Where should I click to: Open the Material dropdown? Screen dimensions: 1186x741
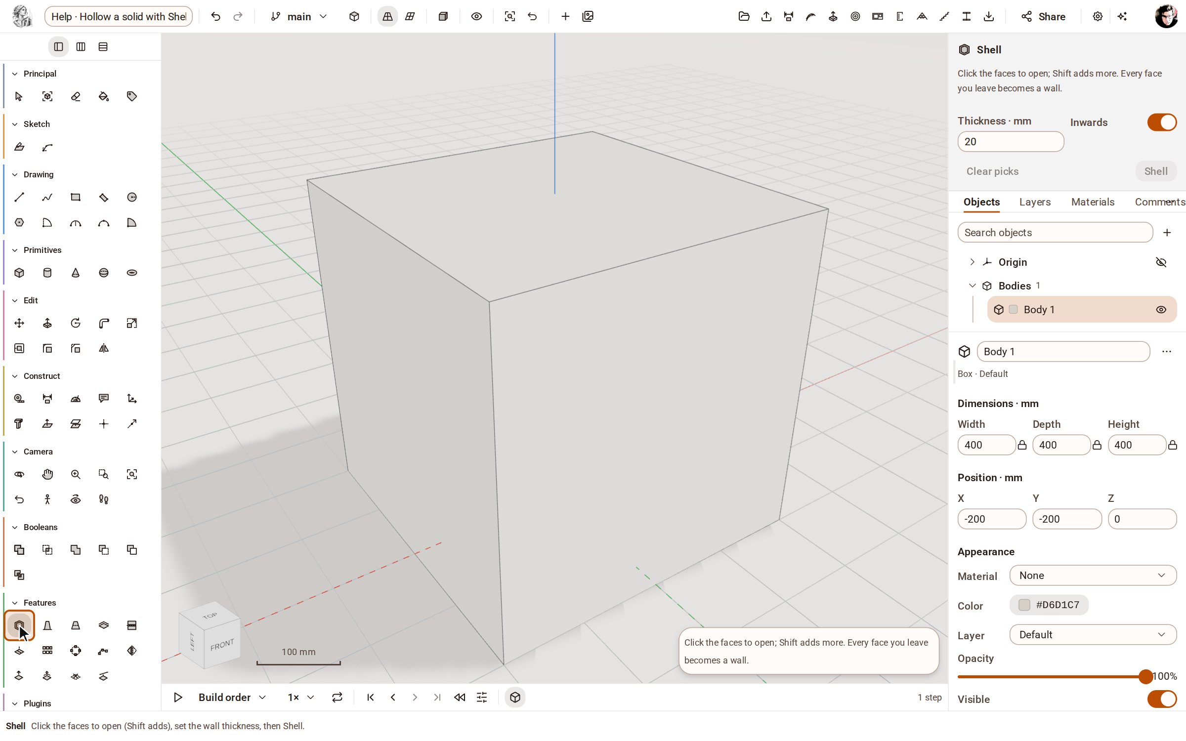tap(1093, 576)
